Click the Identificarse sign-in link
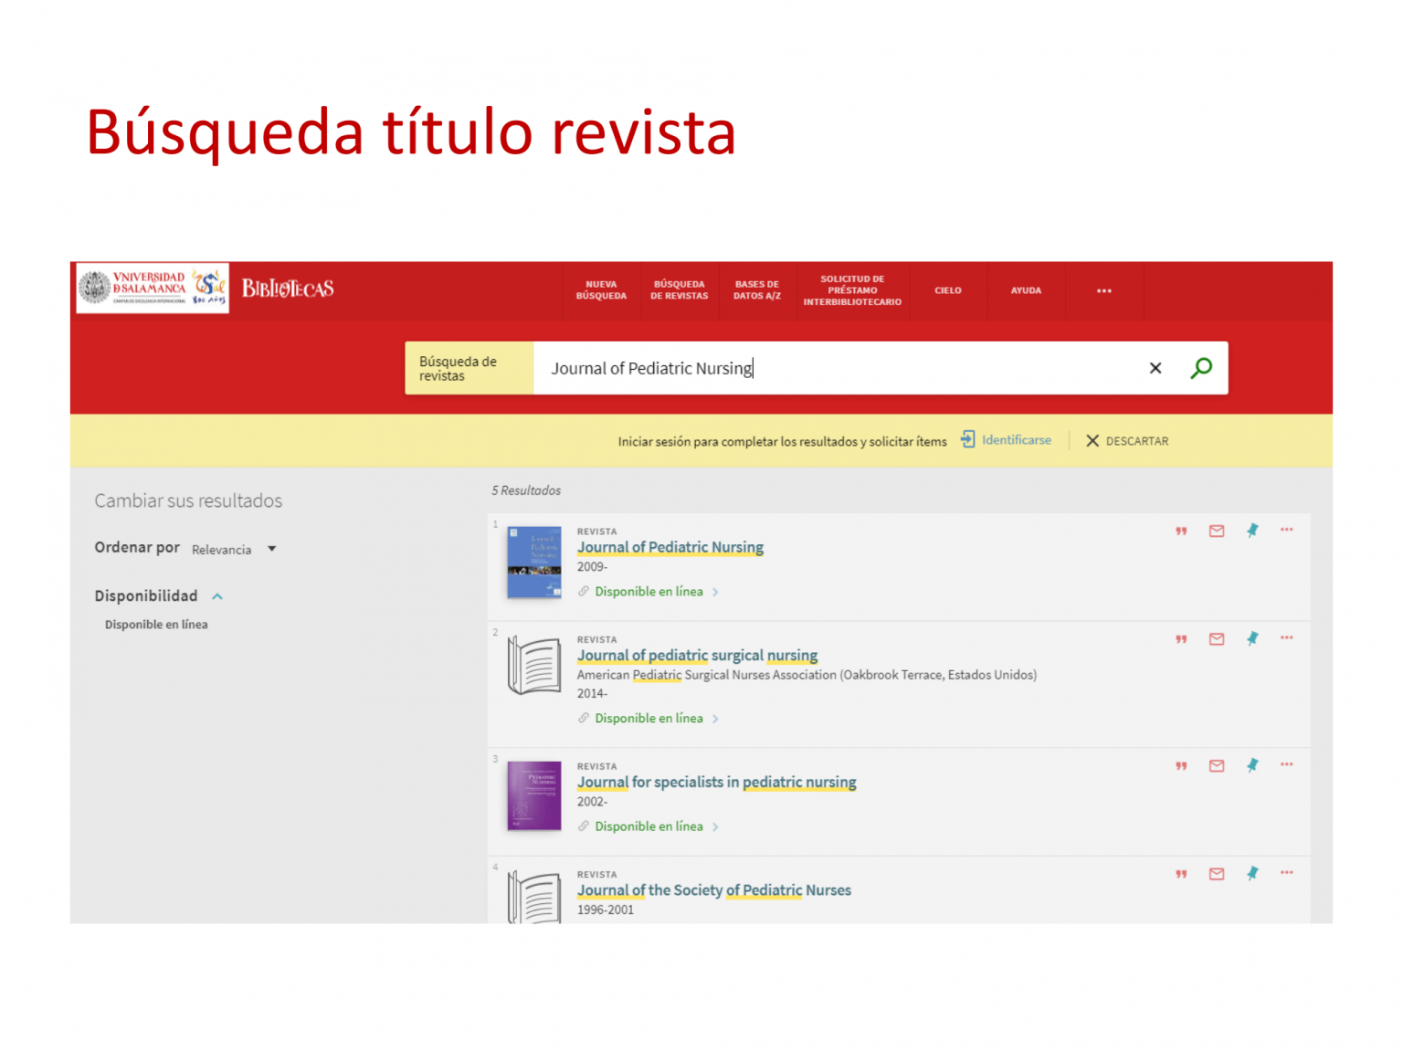1403x1052 pixels. click(1017, 440)
